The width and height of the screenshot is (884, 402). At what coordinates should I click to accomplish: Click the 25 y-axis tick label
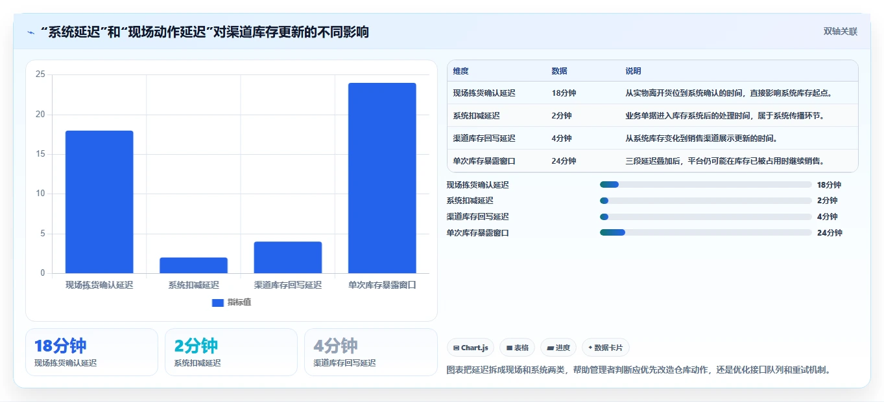pyautogui.click(x=40, y=74)
